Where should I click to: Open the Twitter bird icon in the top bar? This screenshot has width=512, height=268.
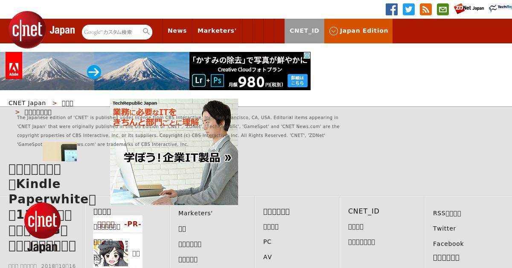(409, 9)
